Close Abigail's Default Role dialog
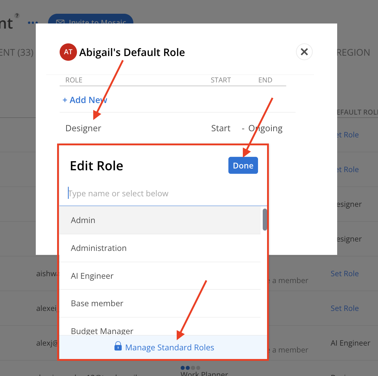Screen dimensions: 378x376 tap(304, 52)
